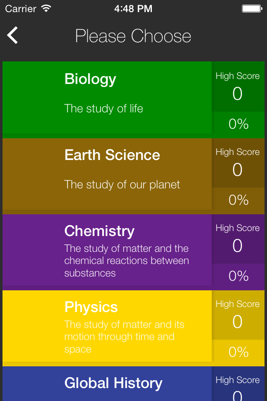Tap Earth Science's 0% progress indicator
Screen dimensions: 267x401
pos(238,200)
